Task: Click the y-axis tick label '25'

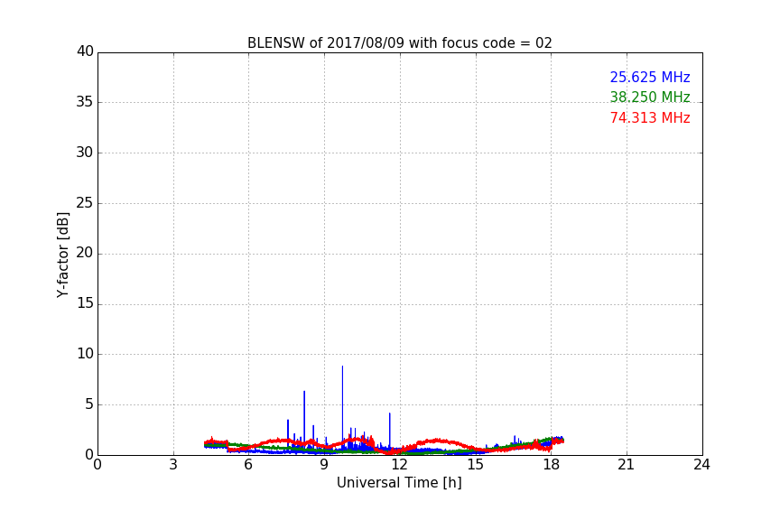Action: (x=85, y=202)
